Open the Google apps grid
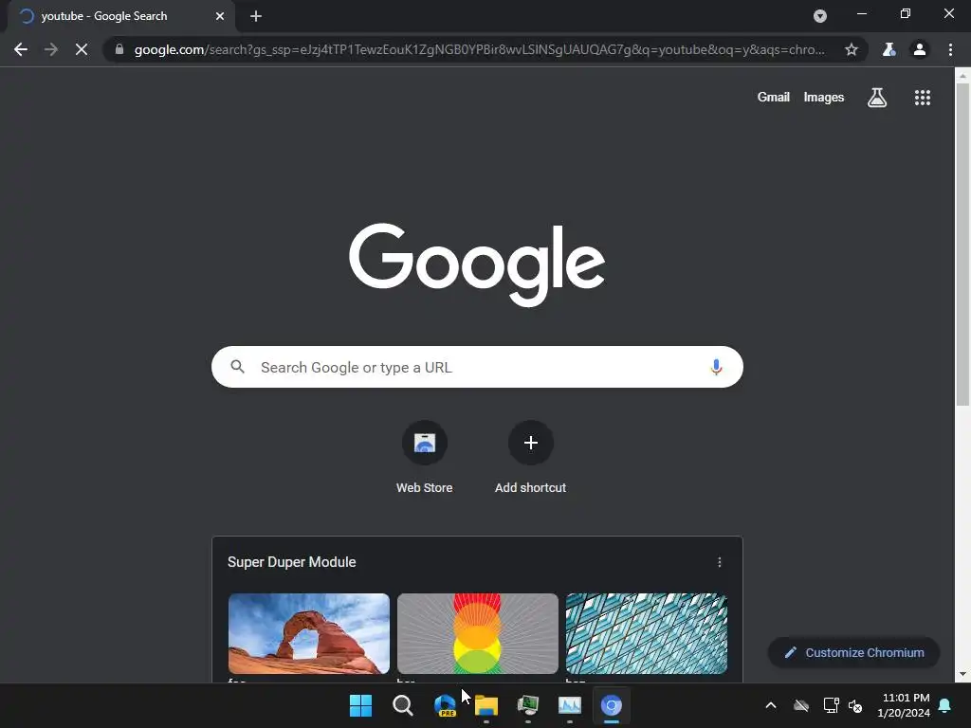Screen dimensions: 971x728 pyautogui.click(x=923, y=98)
